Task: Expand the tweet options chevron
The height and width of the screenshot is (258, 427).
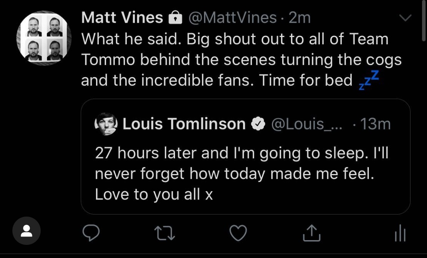Action: [x=405, y=18]
